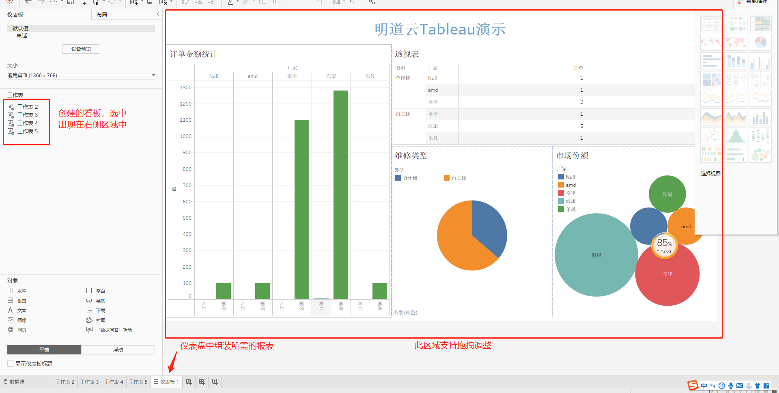The height and width of the screenshot is (393, 779).
Task: Click the New Story icon in bottom bar
Action: point(215,382)
